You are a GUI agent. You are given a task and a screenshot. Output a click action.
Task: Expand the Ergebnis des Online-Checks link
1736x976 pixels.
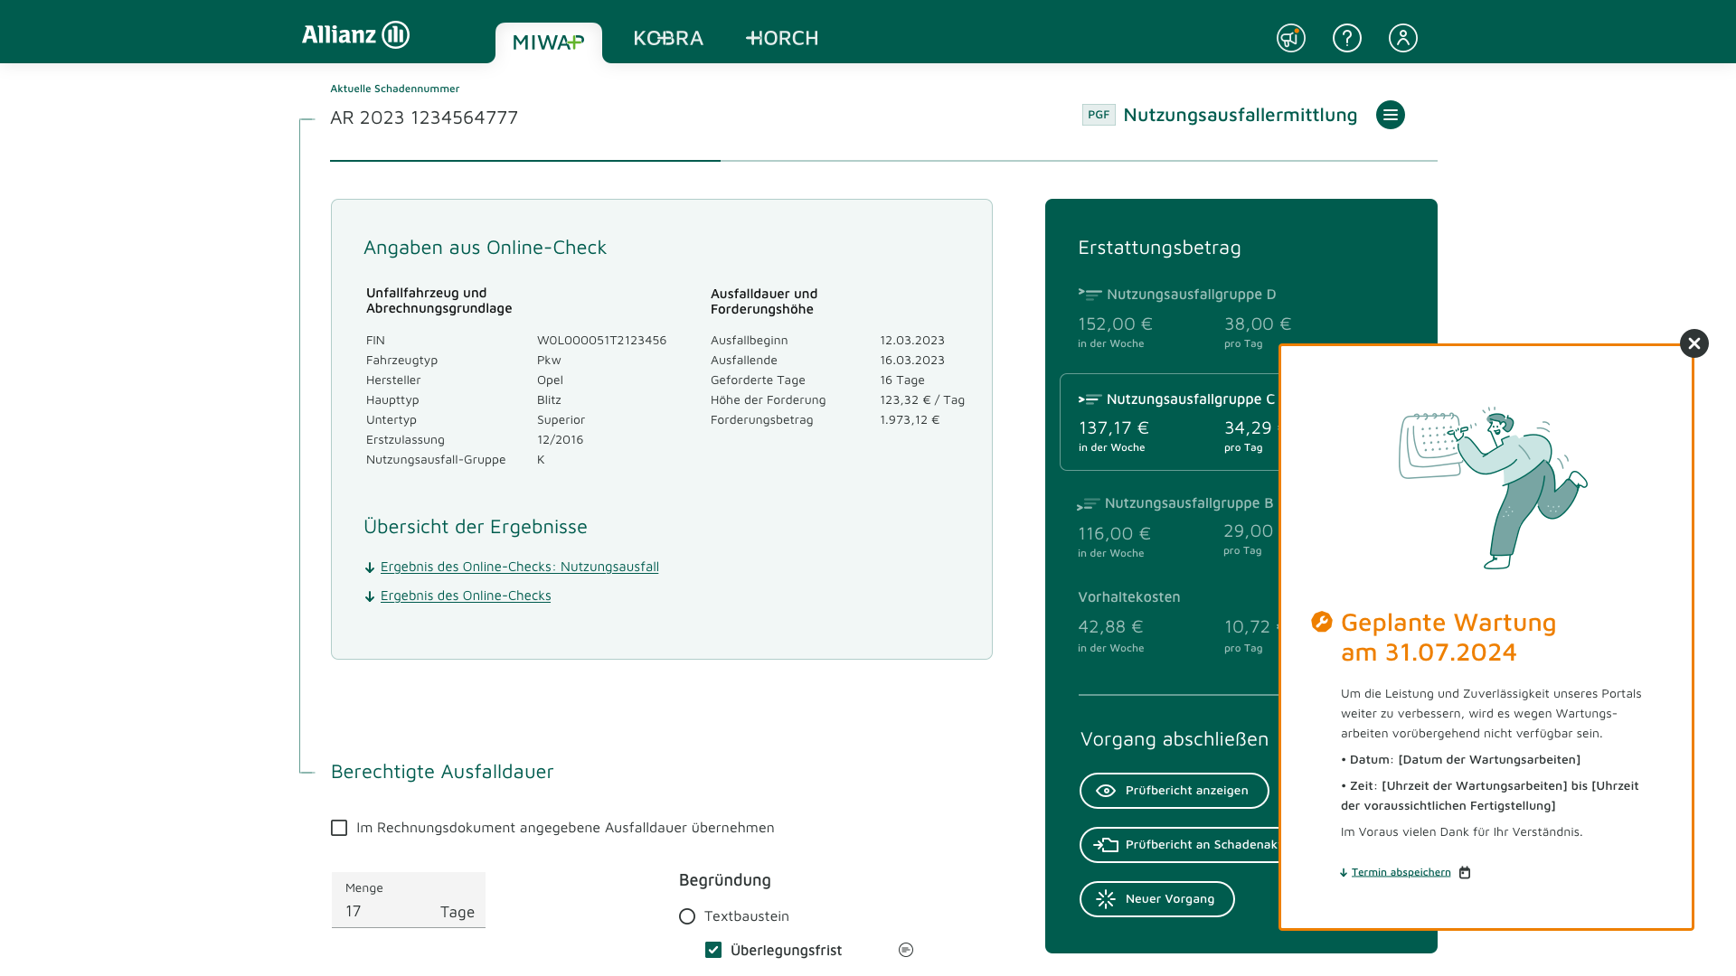[x=465, y=596]
